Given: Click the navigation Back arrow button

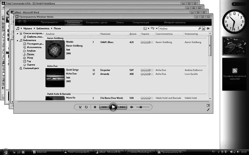Looking at the screenshot, I should pos(20,22).
